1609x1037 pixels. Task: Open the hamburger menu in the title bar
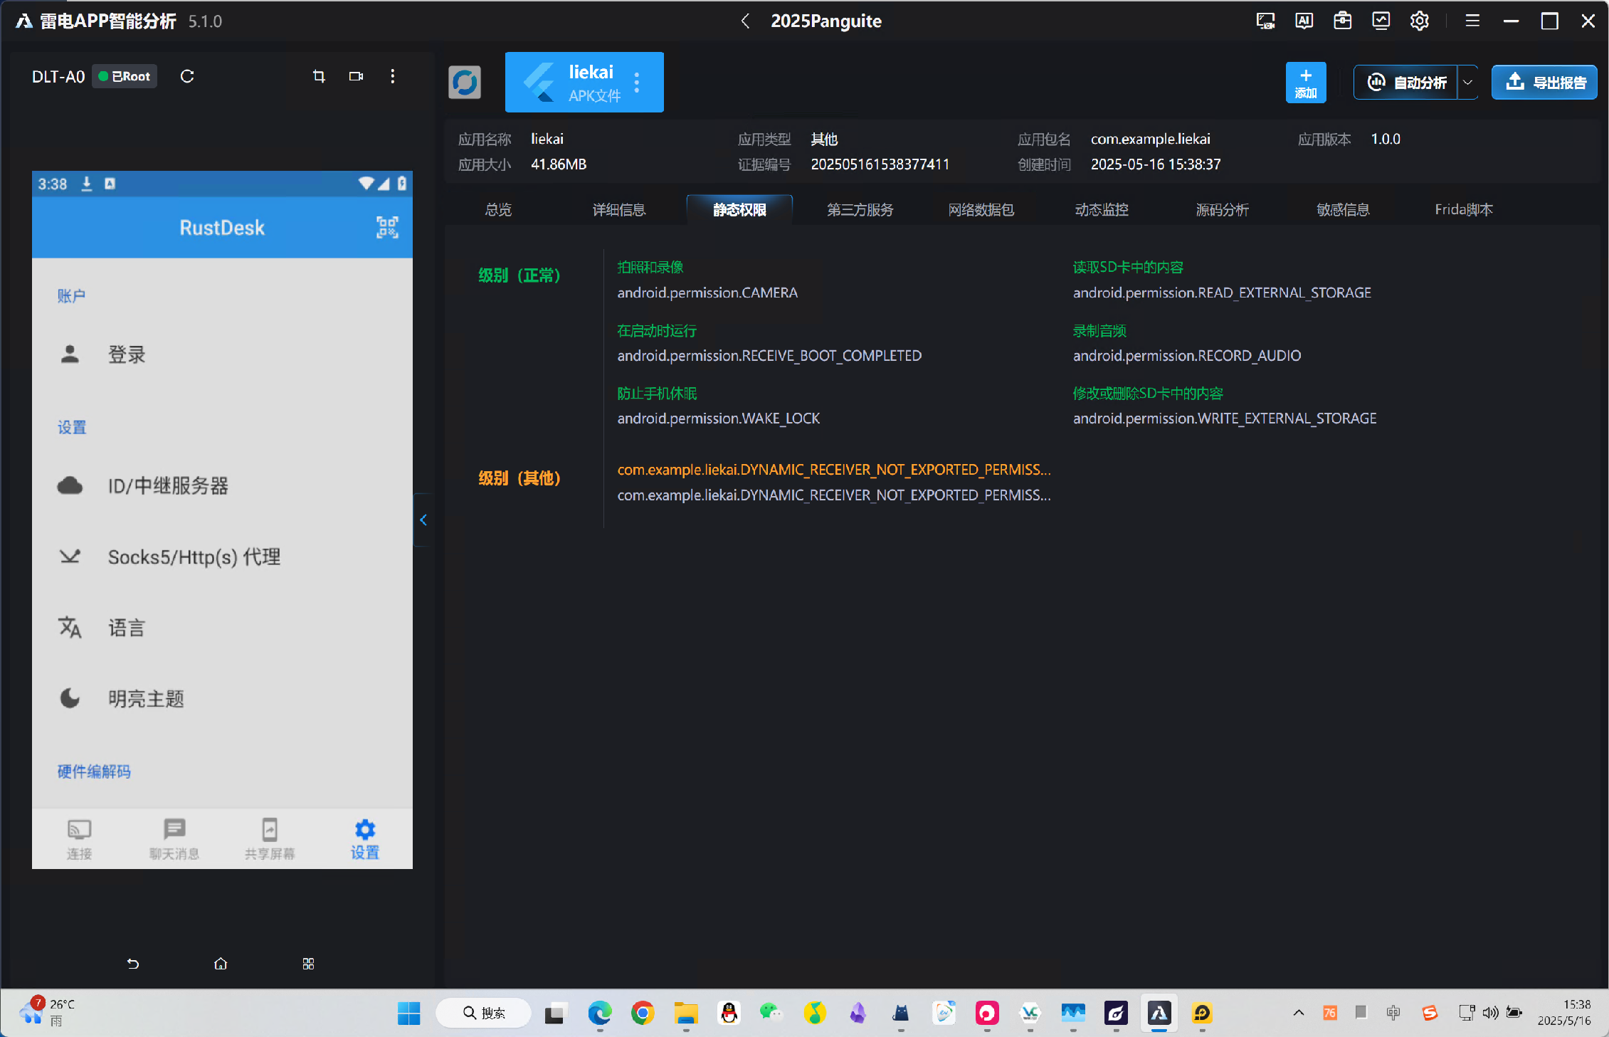click(x=1472, y=21)
